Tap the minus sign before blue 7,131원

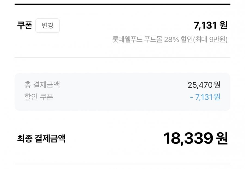[x=192, y=97]
